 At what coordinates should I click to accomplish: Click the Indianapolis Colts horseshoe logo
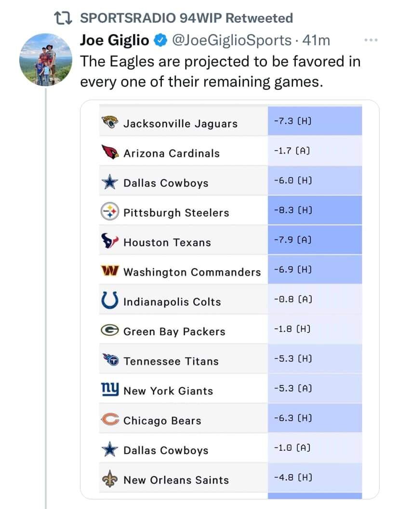click(x=110, y=301)
